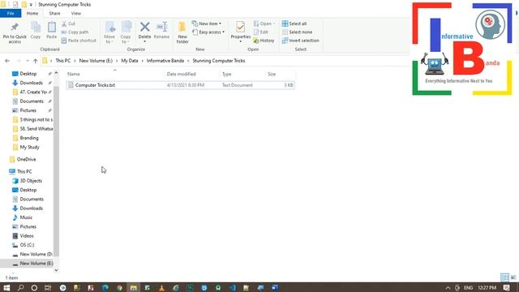Go up one folder level arrow
This screenshot has width=519, height=292.
[36, 61]
